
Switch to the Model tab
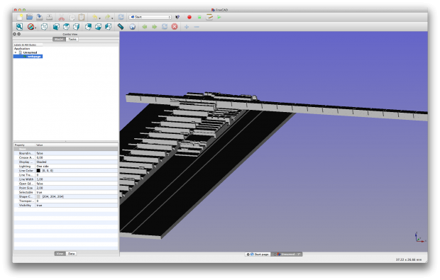point(59,39)
